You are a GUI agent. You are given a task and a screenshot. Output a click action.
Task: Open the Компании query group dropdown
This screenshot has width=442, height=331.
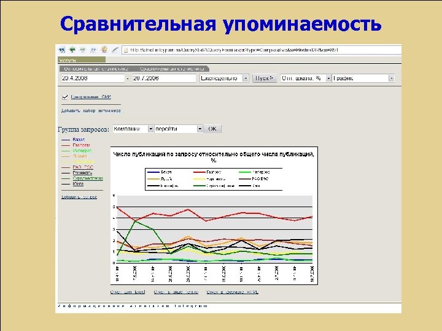point(133,129)
